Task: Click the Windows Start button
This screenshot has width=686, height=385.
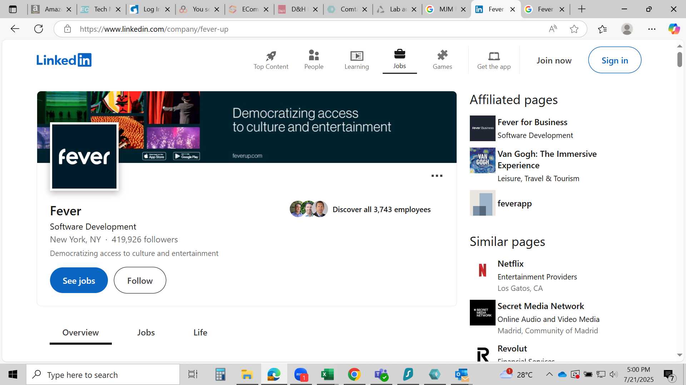Action: pyautogui.click(x=13, y=375)
